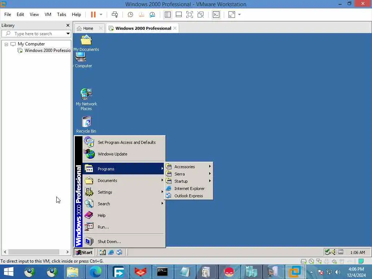
Task: Select My Computer in library tree
Action: (31, 44)
